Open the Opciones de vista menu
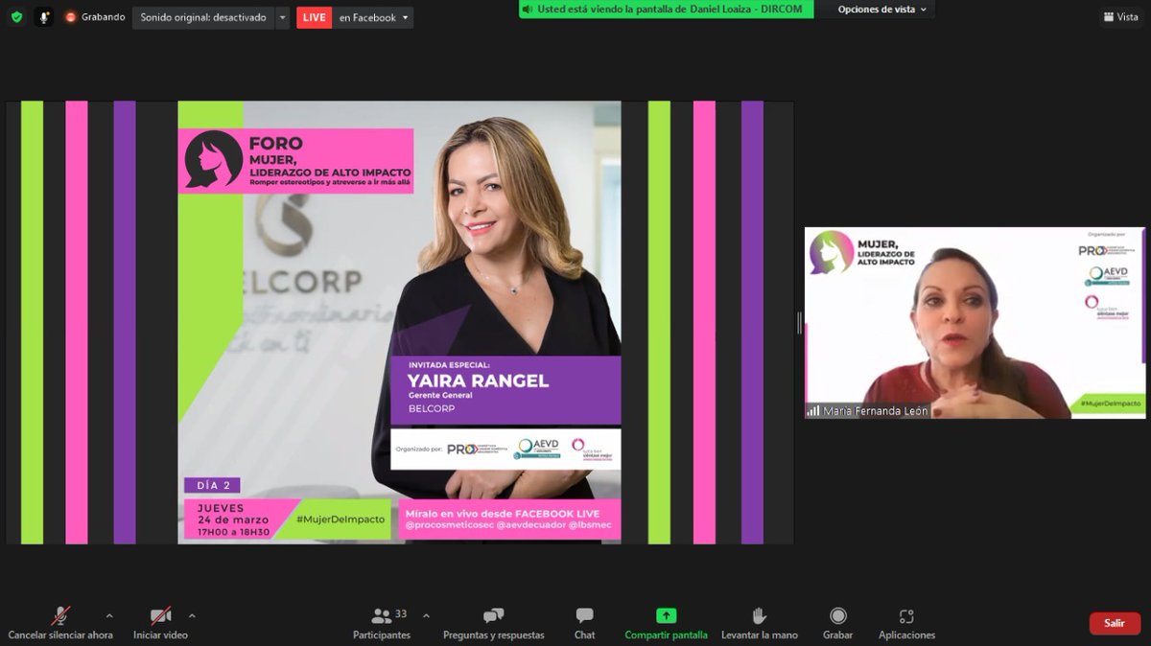This screenshot has width=1151, height=646. (882, 10)
